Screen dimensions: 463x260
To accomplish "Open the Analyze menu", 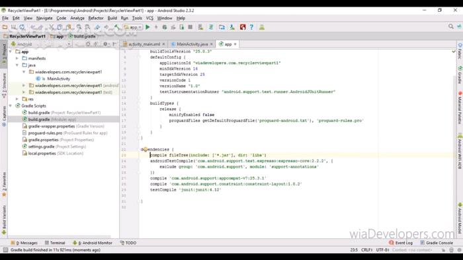I will click(x=77, y=18).
